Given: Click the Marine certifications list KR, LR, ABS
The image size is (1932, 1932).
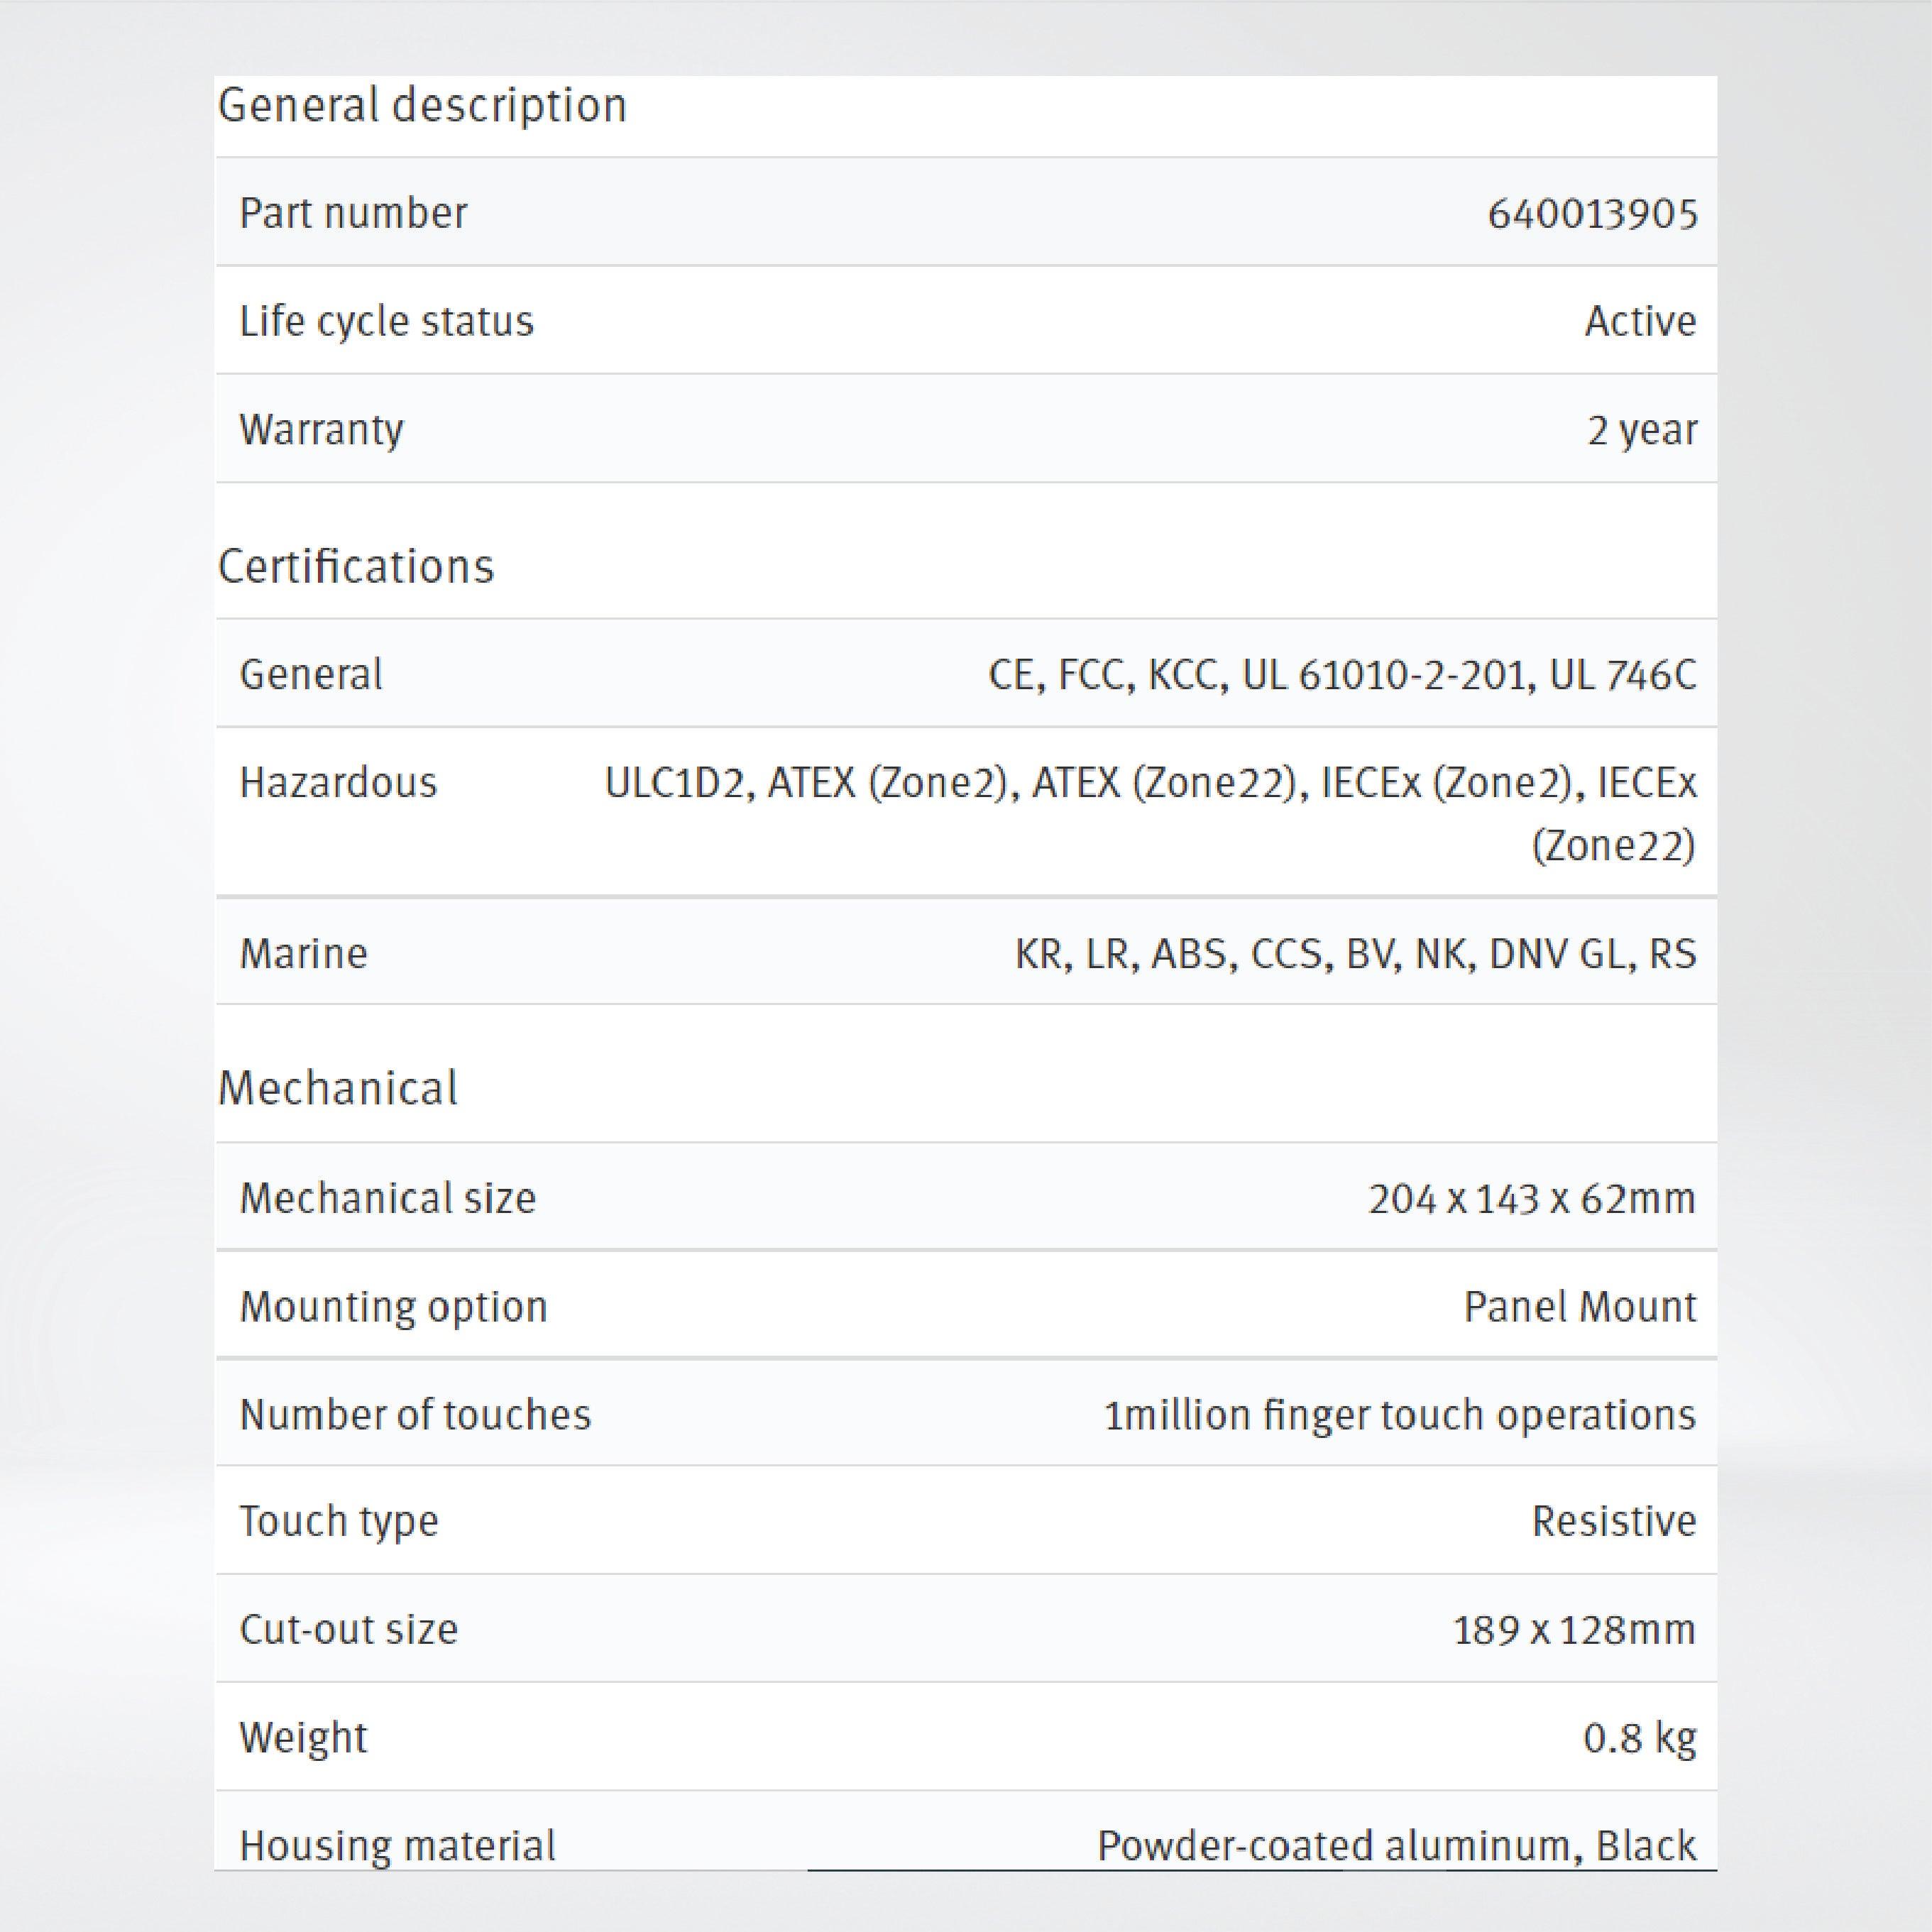Looking at the screenshot, I should [1355, 953].
